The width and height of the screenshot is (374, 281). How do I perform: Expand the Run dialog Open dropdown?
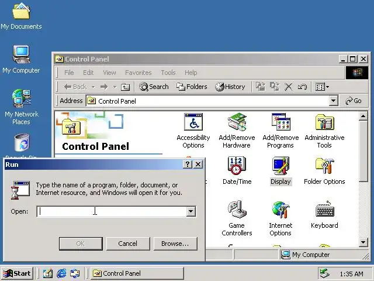pyautogui.click(x=191, y=211)
